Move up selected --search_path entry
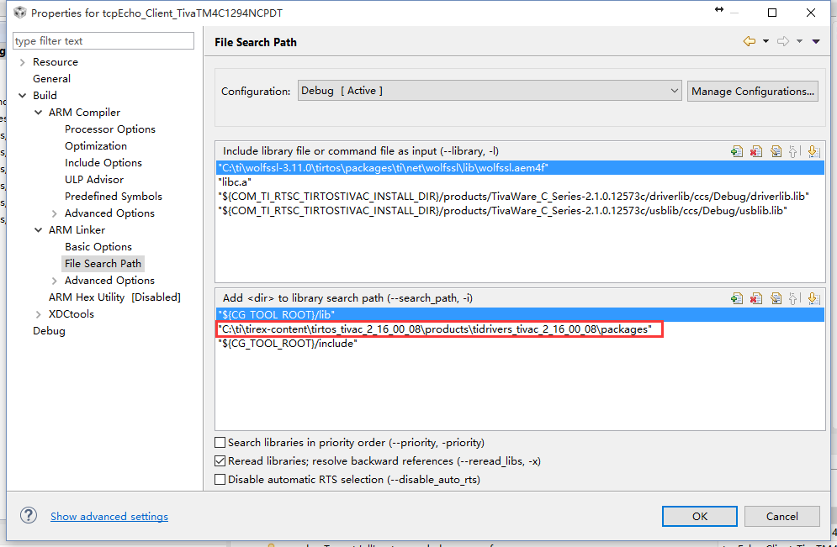Image resolution: width=837 pixels, height=547 pixels. pyautogui.click(x=794, y=298)
